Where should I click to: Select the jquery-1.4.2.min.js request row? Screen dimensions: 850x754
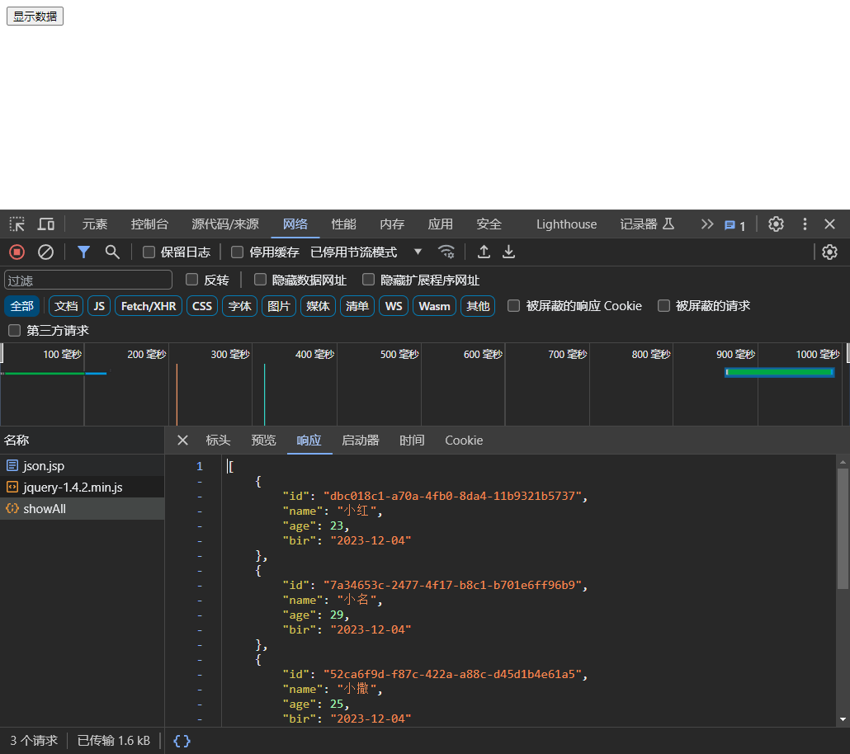tap(82, 488)
